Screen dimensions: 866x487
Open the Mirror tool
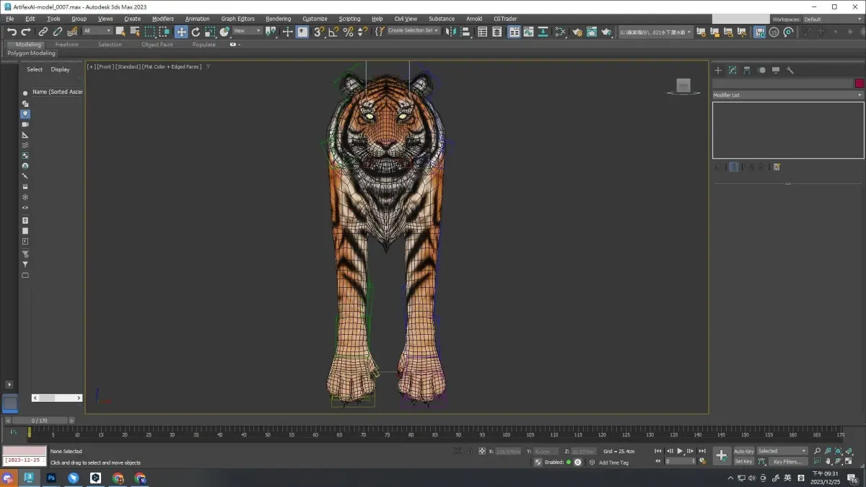tap(451, 32)
